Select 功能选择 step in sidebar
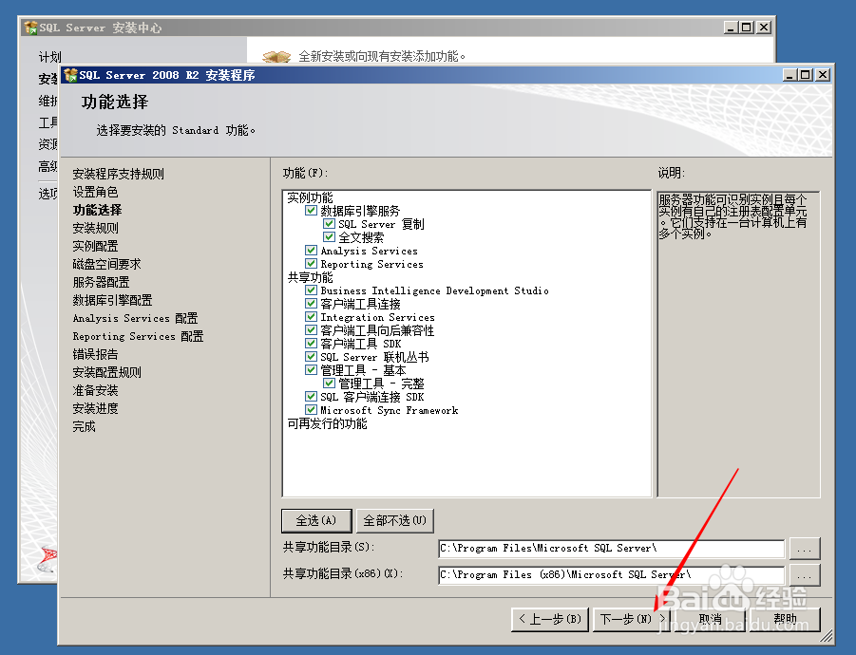856x655 pixels. click(97, 210)
